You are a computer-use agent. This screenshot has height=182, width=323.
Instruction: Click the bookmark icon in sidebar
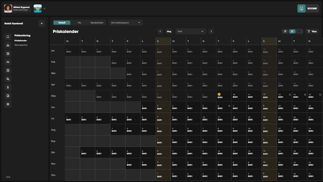coord(8,37)
